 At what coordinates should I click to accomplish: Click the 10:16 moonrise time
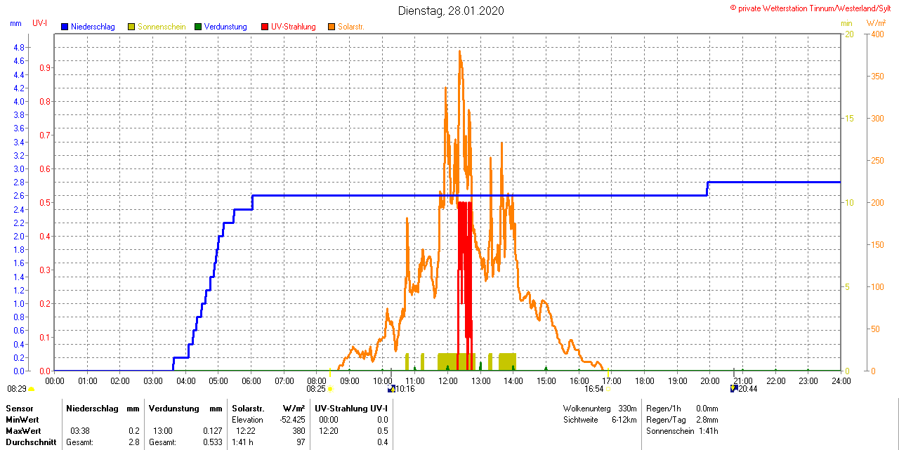[x=405, y=389]
